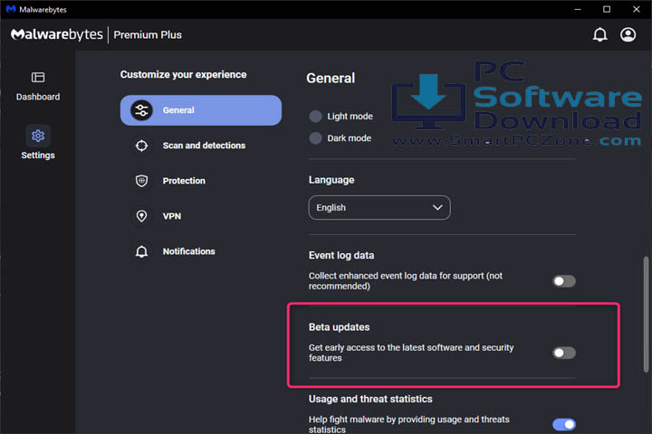Viewport: 652px width, 434px height.
Task: Open the notifications bell in the header
Action: click(599, 34)
